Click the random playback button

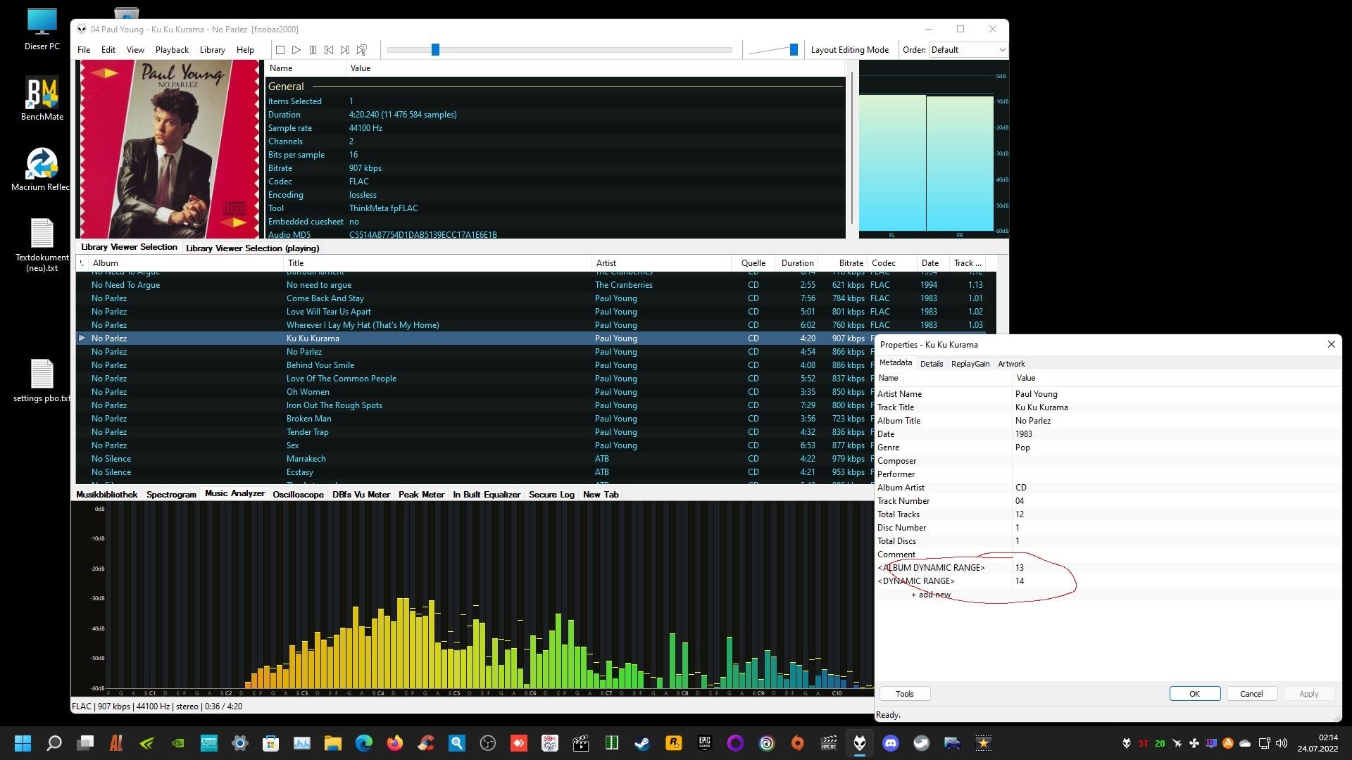click(x=362, y=50)
